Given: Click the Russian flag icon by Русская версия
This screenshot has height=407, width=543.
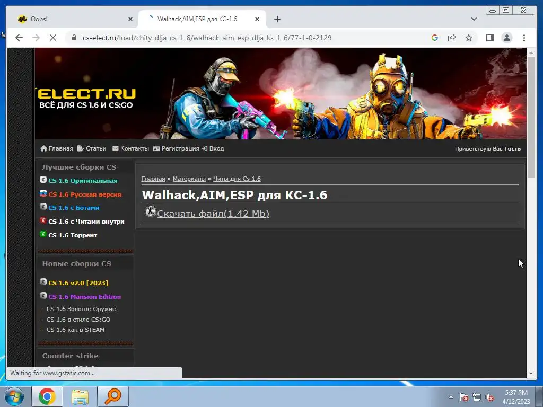Looking at the screenshot, I should click(43, 193).
